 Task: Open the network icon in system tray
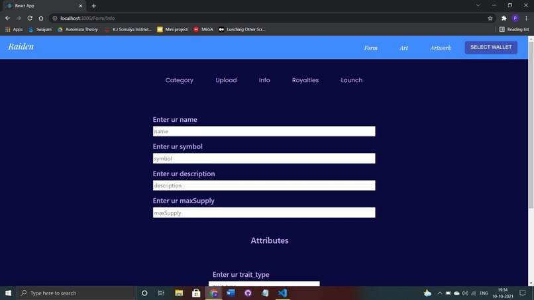474,293
